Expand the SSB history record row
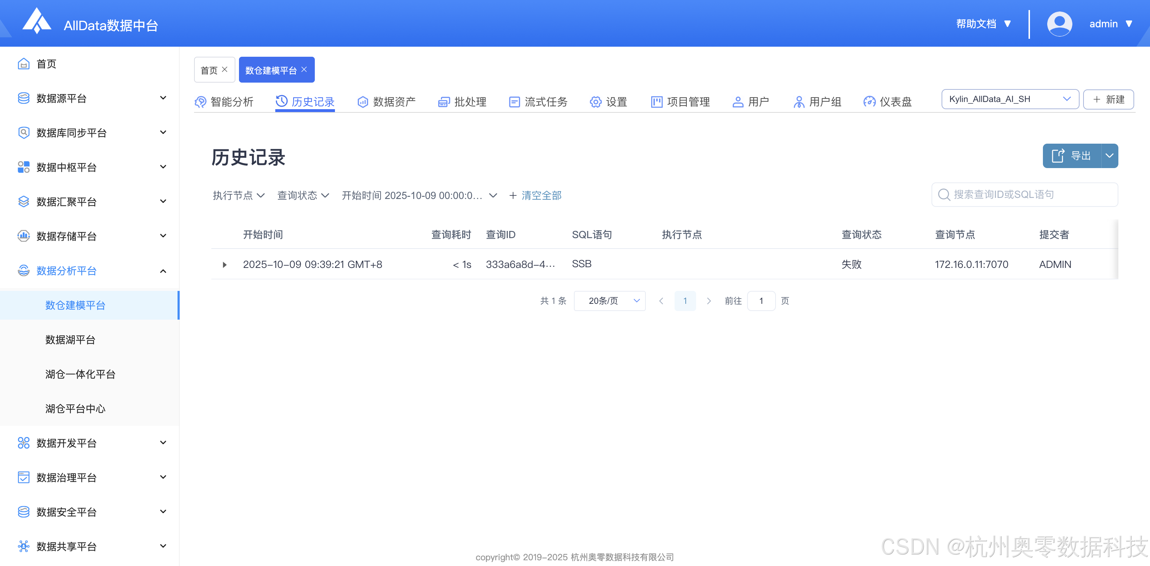Screen dimensions: 1150x566 click(225, 264)
